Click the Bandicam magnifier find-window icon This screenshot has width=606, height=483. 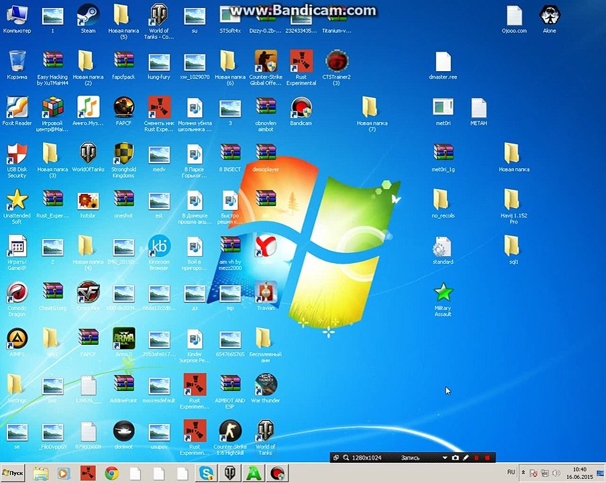pyautogui.click(x=346, y=458)
